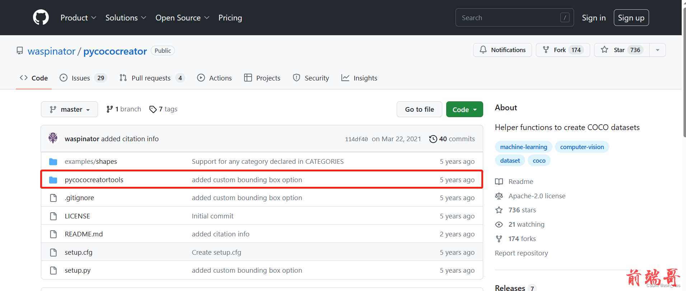Click the star icon in Star button
The height and width of the screenshot is (291, 686).
pyautogui.click(x=605, y=50)
